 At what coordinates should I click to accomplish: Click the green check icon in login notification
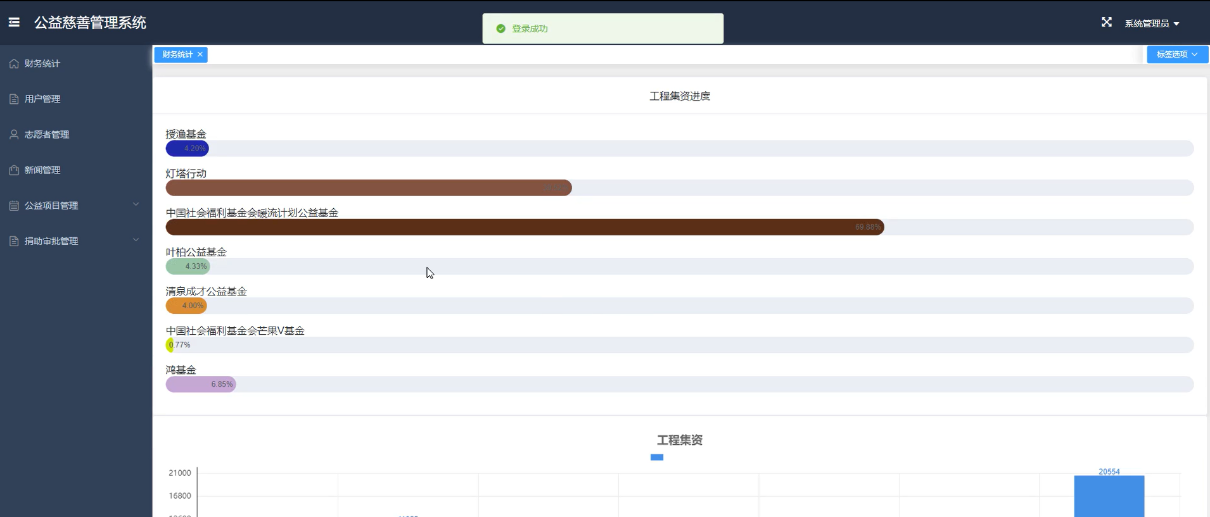(x=500, y=28)
